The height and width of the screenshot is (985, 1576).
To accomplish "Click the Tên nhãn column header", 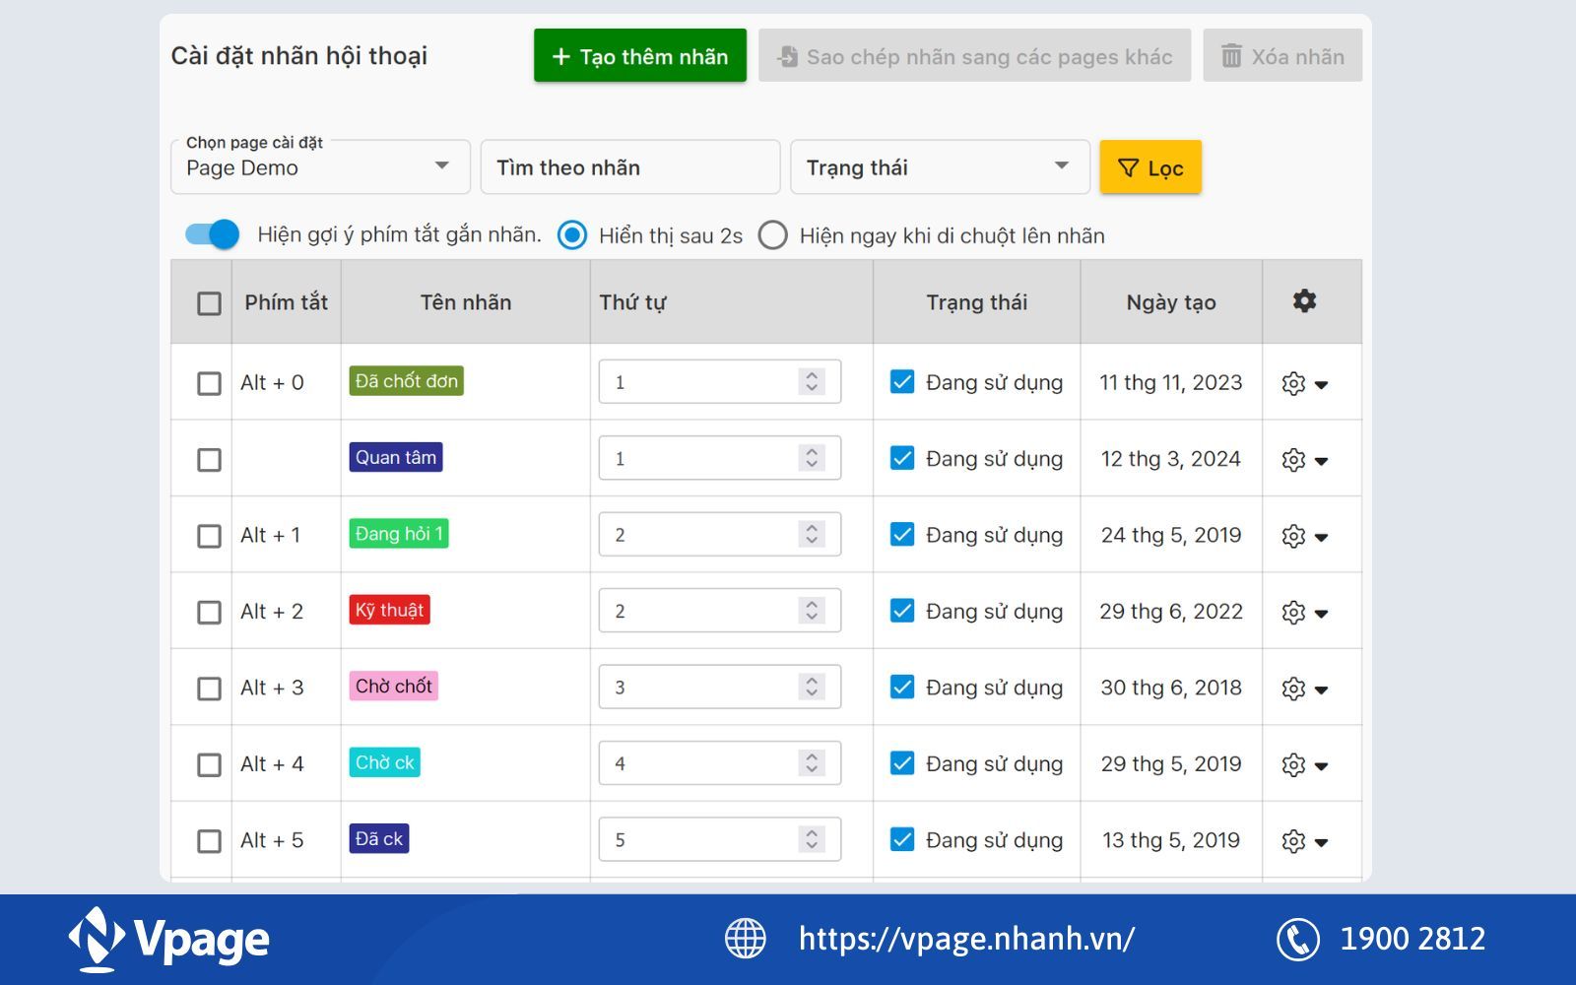I will point(466,302).
